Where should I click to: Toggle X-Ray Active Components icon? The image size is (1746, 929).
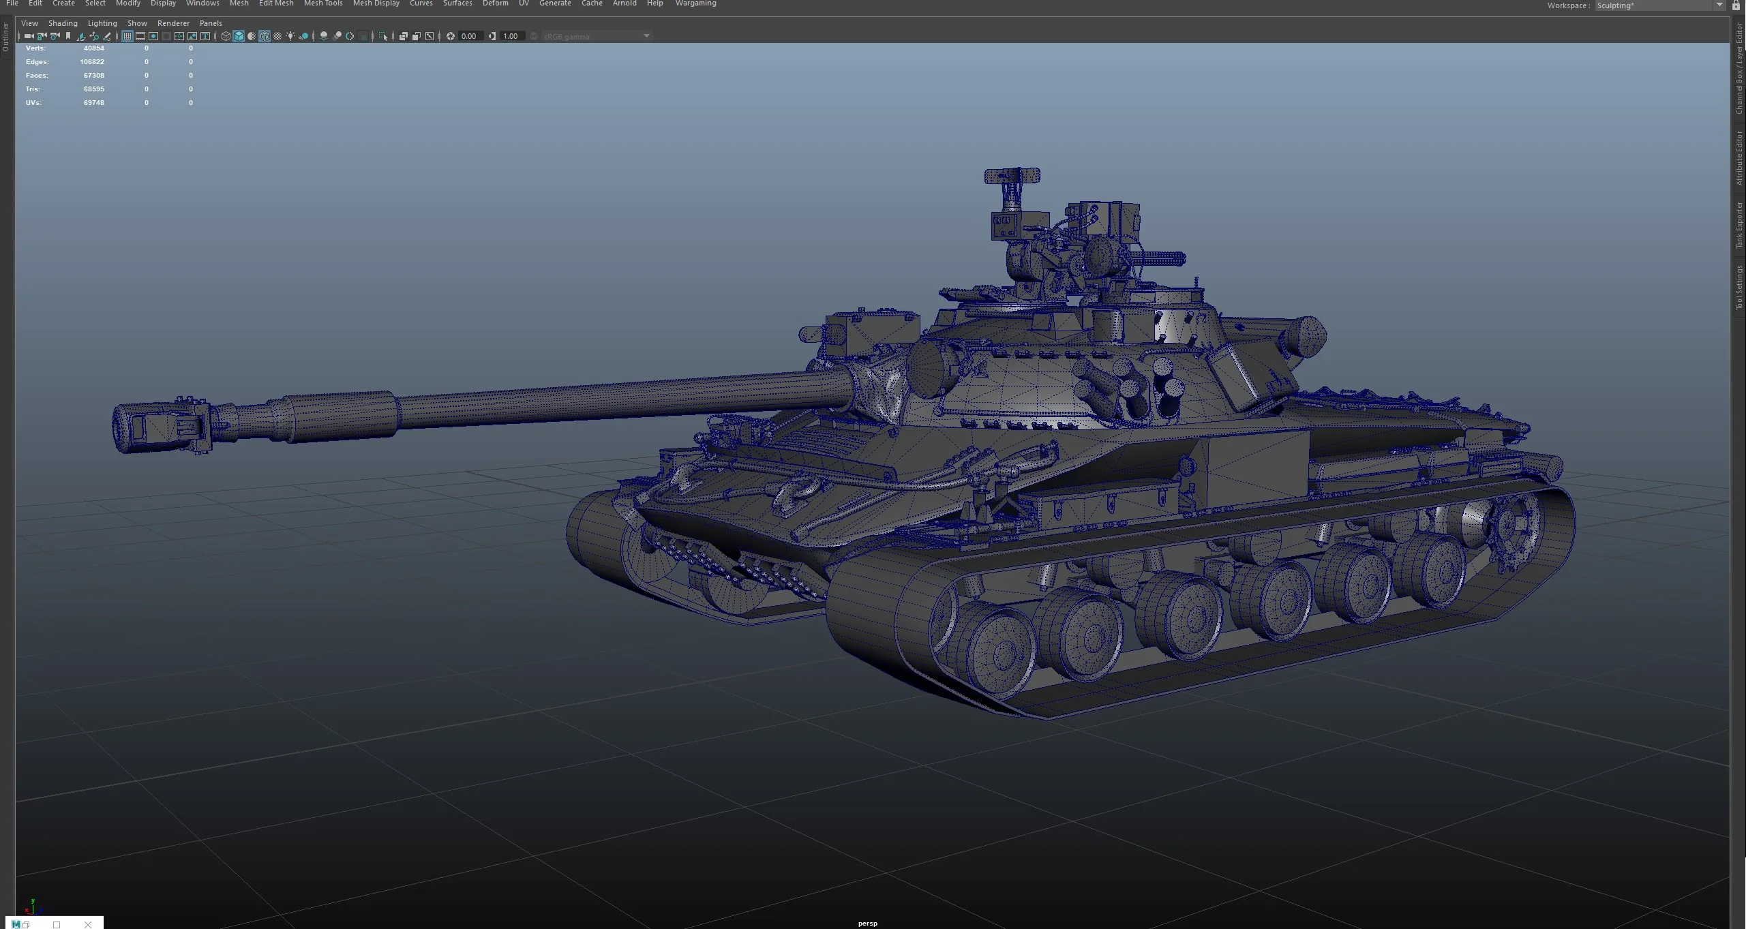[x=417, y=36]
